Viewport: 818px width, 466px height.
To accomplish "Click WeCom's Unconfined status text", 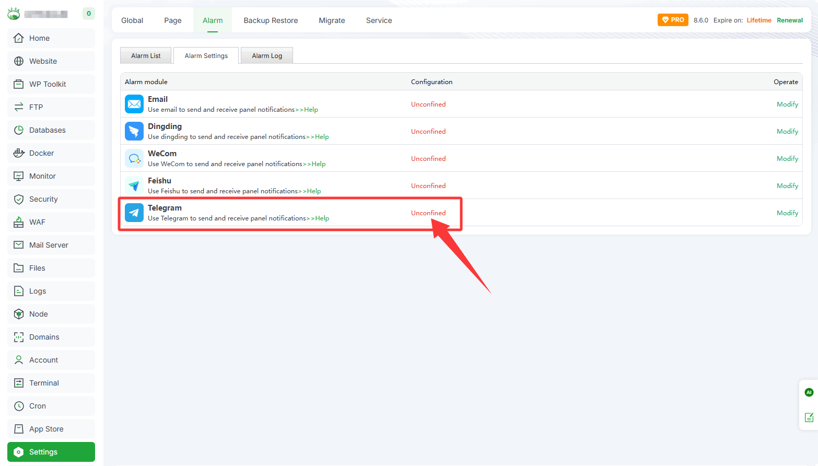I will (x=428, y=158).
